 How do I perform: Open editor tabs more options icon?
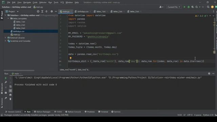[213, 12]
